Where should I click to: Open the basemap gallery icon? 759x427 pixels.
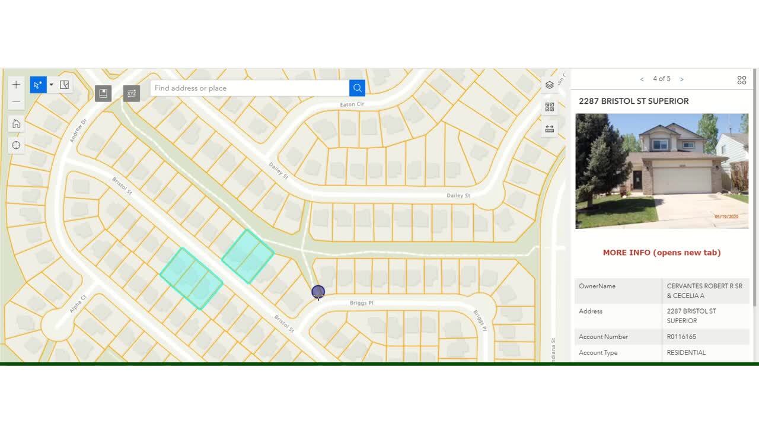point(550,107)
